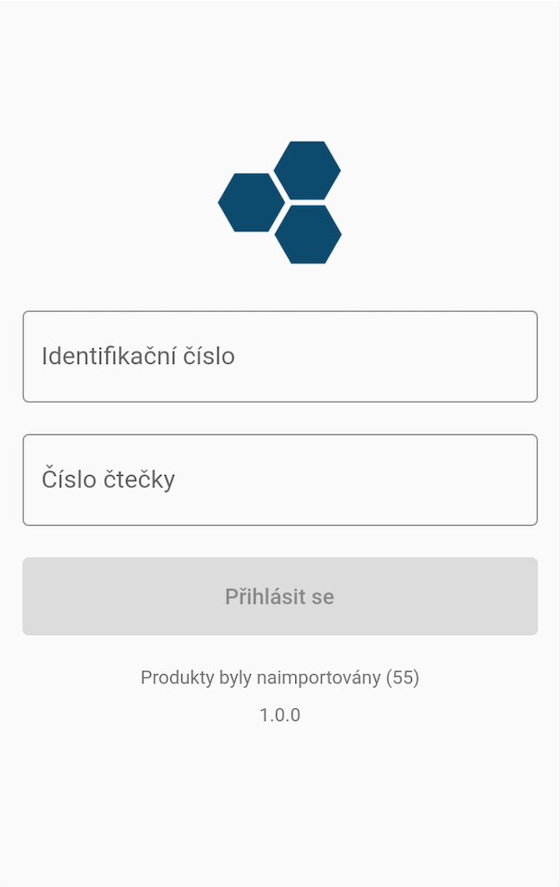Click the left hexagon of the logo
560x887 pixels.
(x=251, y=203)
